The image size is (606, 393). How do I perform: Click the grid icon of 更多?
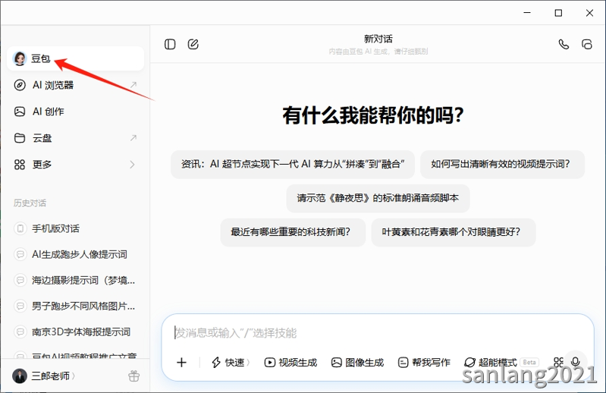[20, 165]
